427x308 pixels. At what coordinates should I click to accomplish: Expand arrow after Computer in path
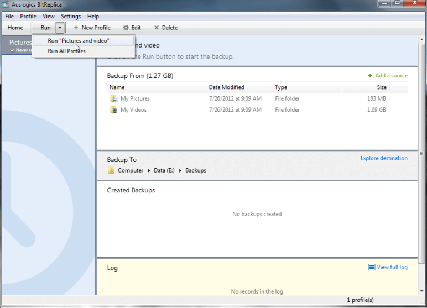coord(149,171)
